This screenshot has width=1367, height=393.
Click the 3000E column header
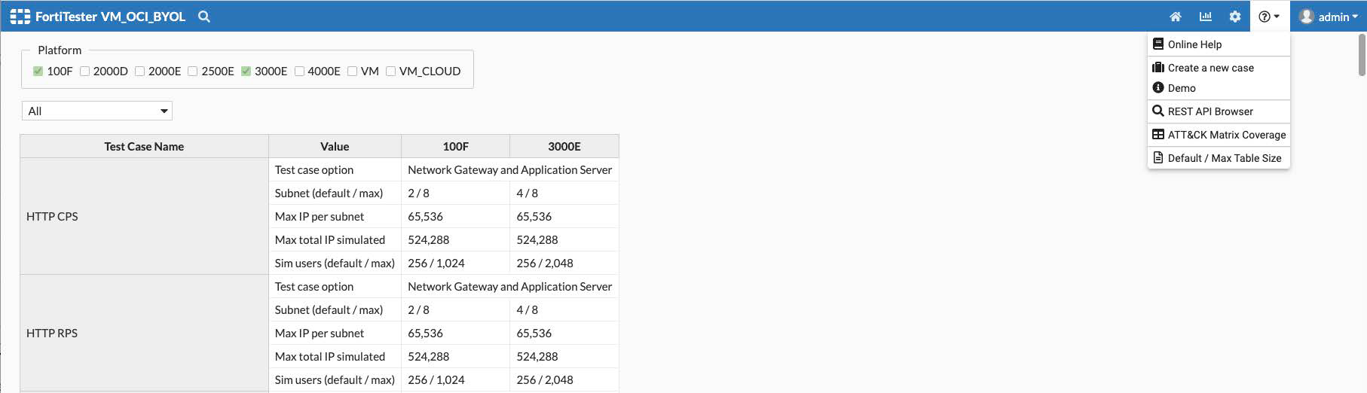pos(564,147)
